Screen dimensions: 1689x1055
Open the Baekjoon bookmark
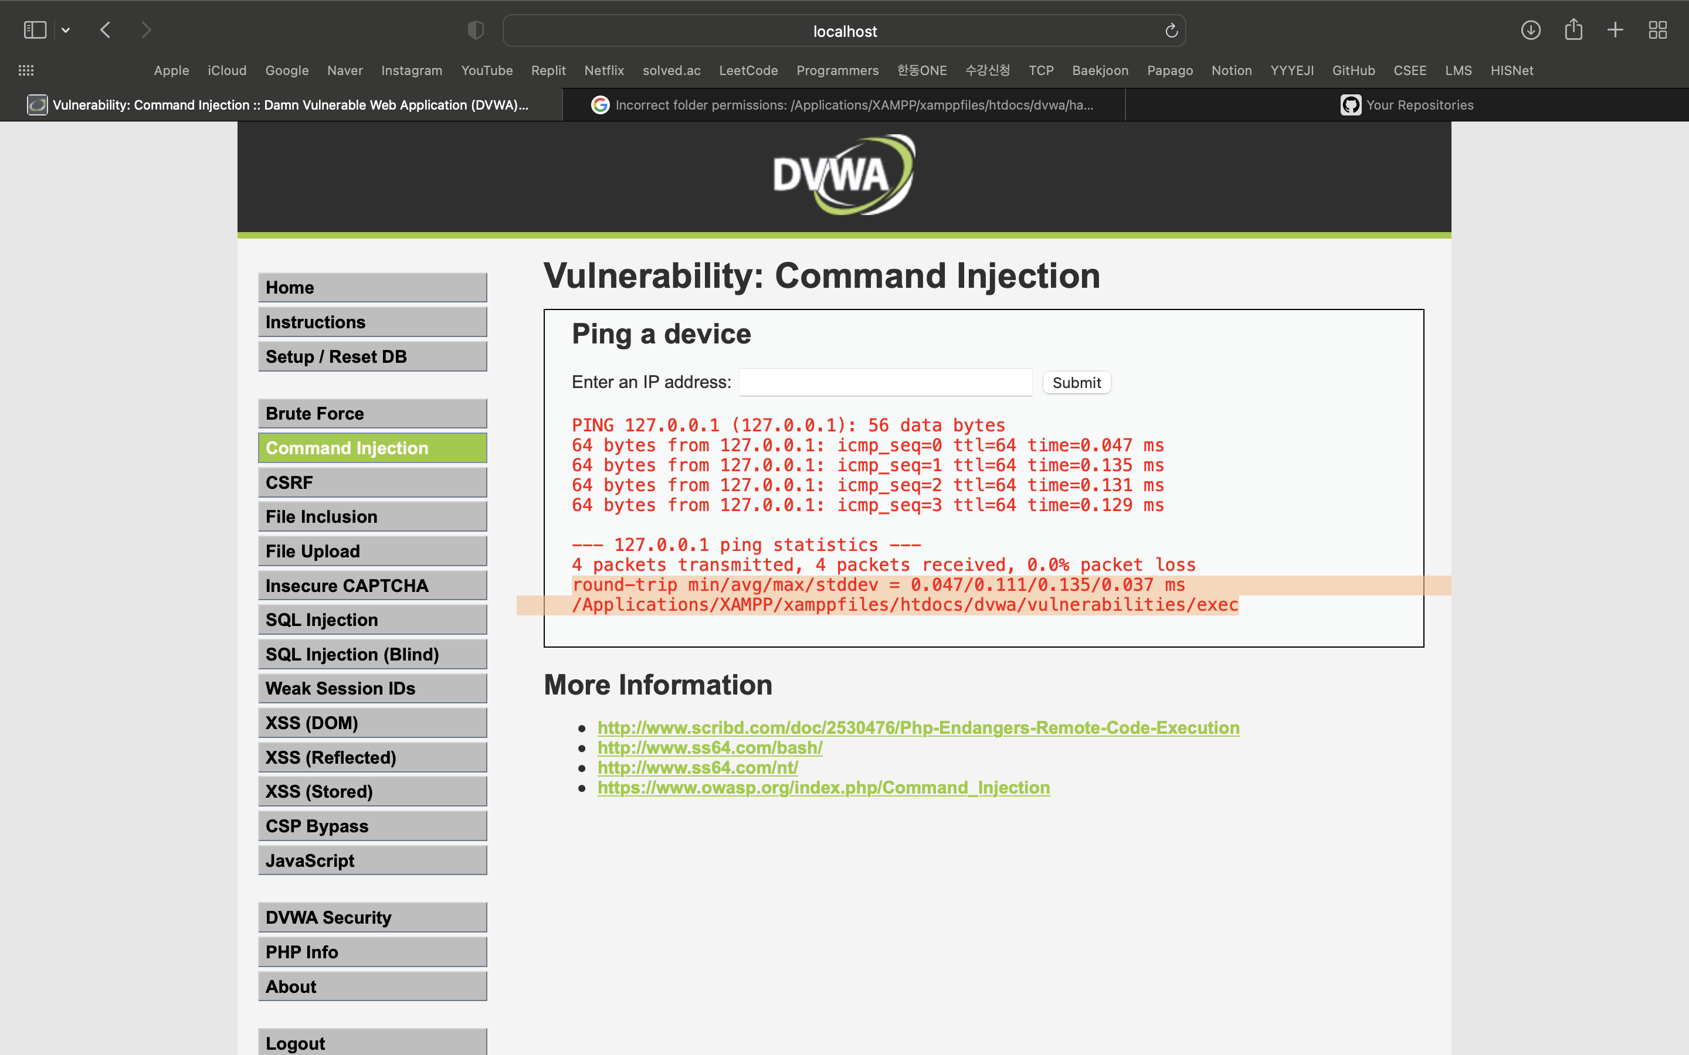[1101, 70]
